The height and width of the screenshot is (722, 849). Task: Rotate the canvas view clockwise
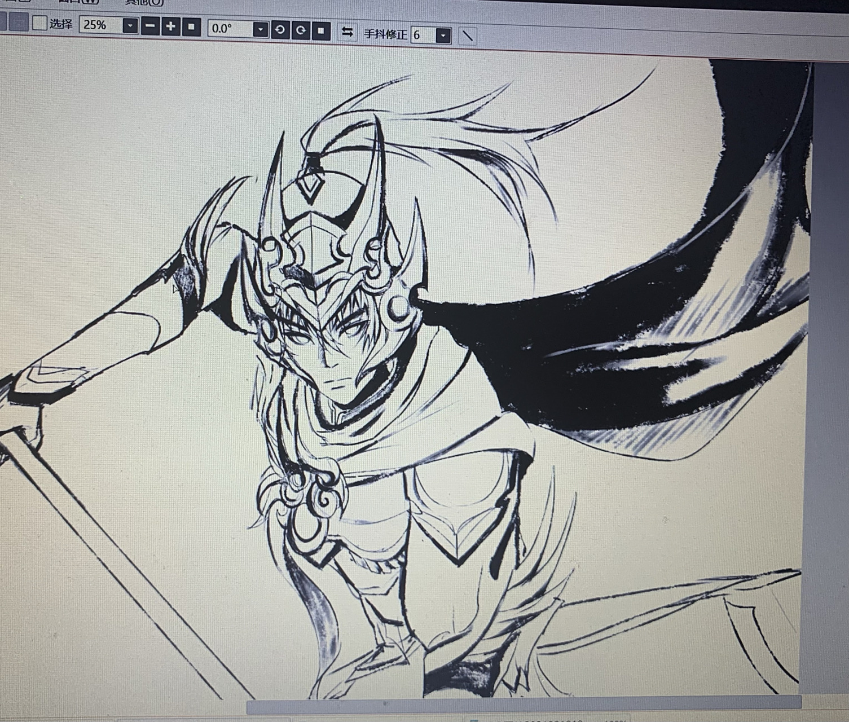click(301, 30)
